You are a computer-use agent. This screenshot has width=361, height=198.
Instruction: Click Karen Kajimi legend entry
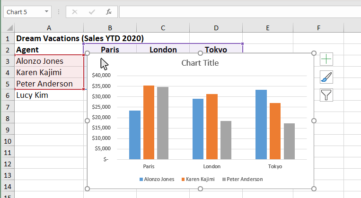(x=198, y=179)
